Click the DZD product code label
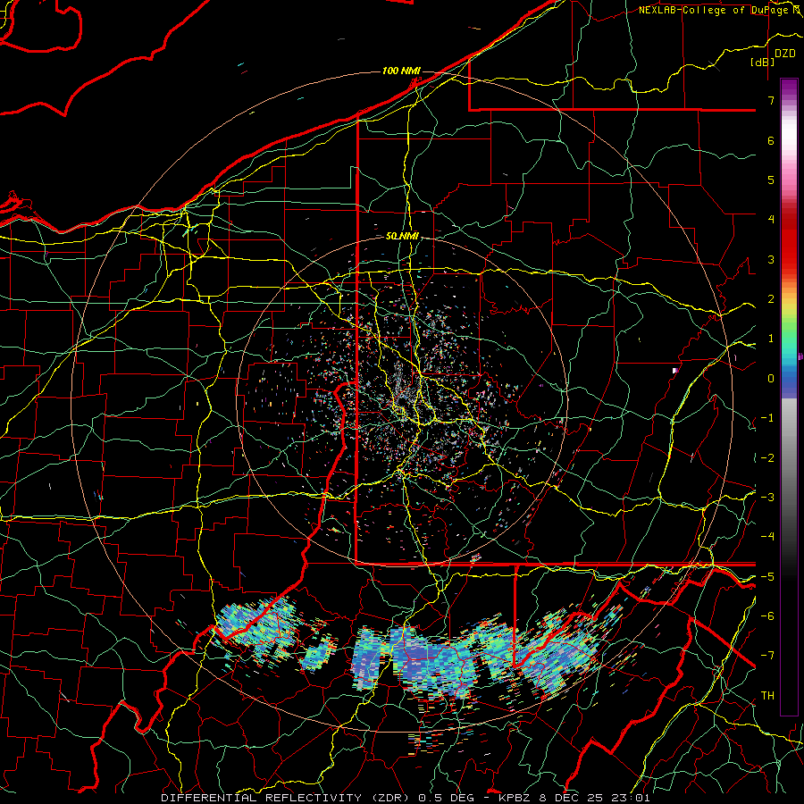The height and width of the screenshot is (804, 804). pyautogui.click(x=785, y=54)
